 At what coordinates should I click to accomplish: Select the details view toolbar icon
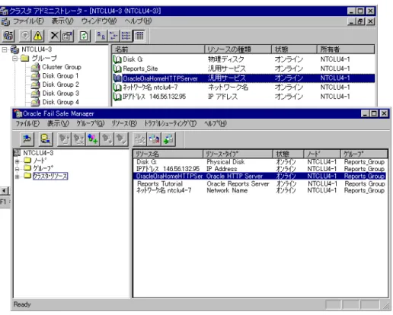tap(139, 36)
